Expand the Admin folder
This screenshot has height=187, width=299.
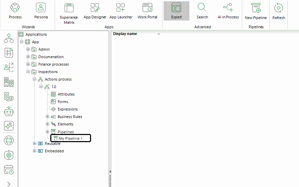28,49
